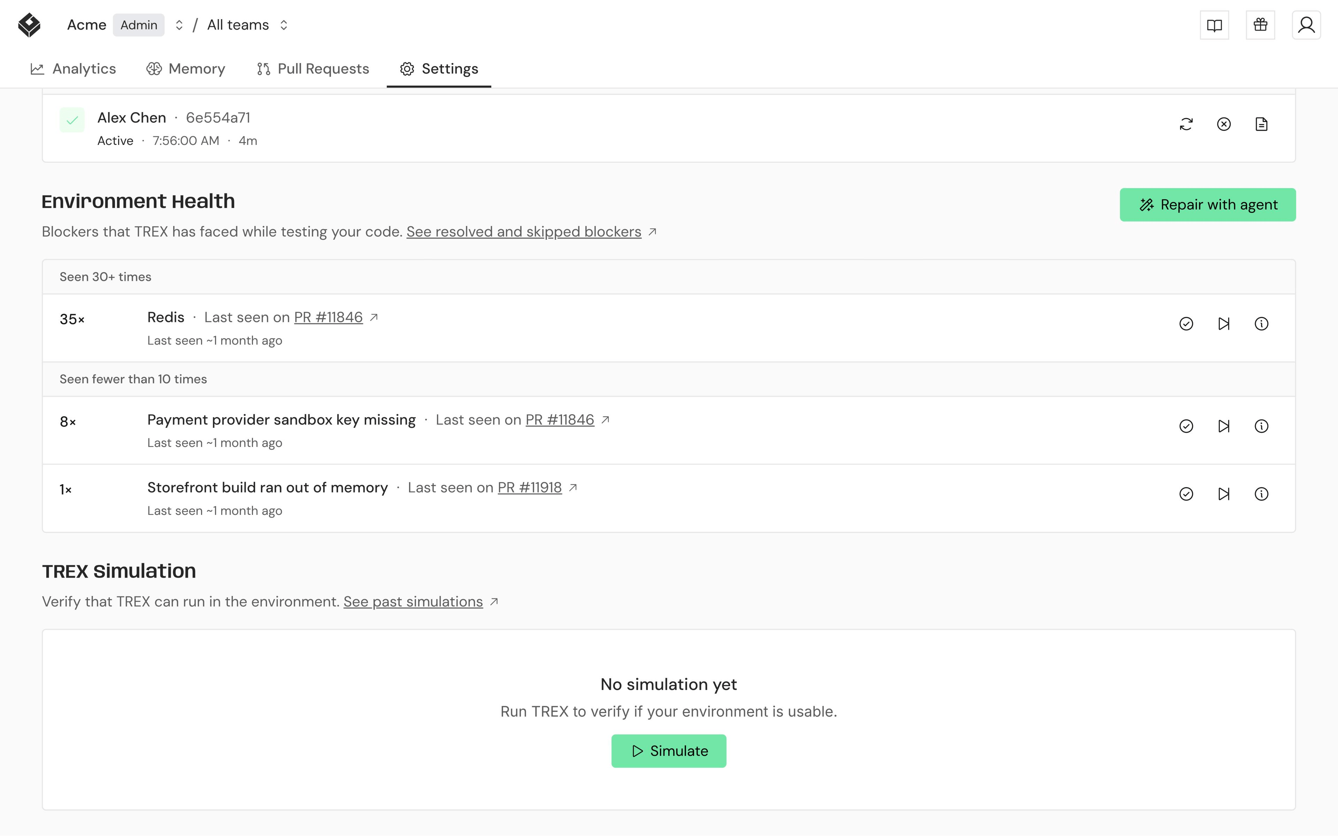
Task: Refresh Alex Chen's environment with sync icon
Action: pyautogui.click(x=1186, y=124)
